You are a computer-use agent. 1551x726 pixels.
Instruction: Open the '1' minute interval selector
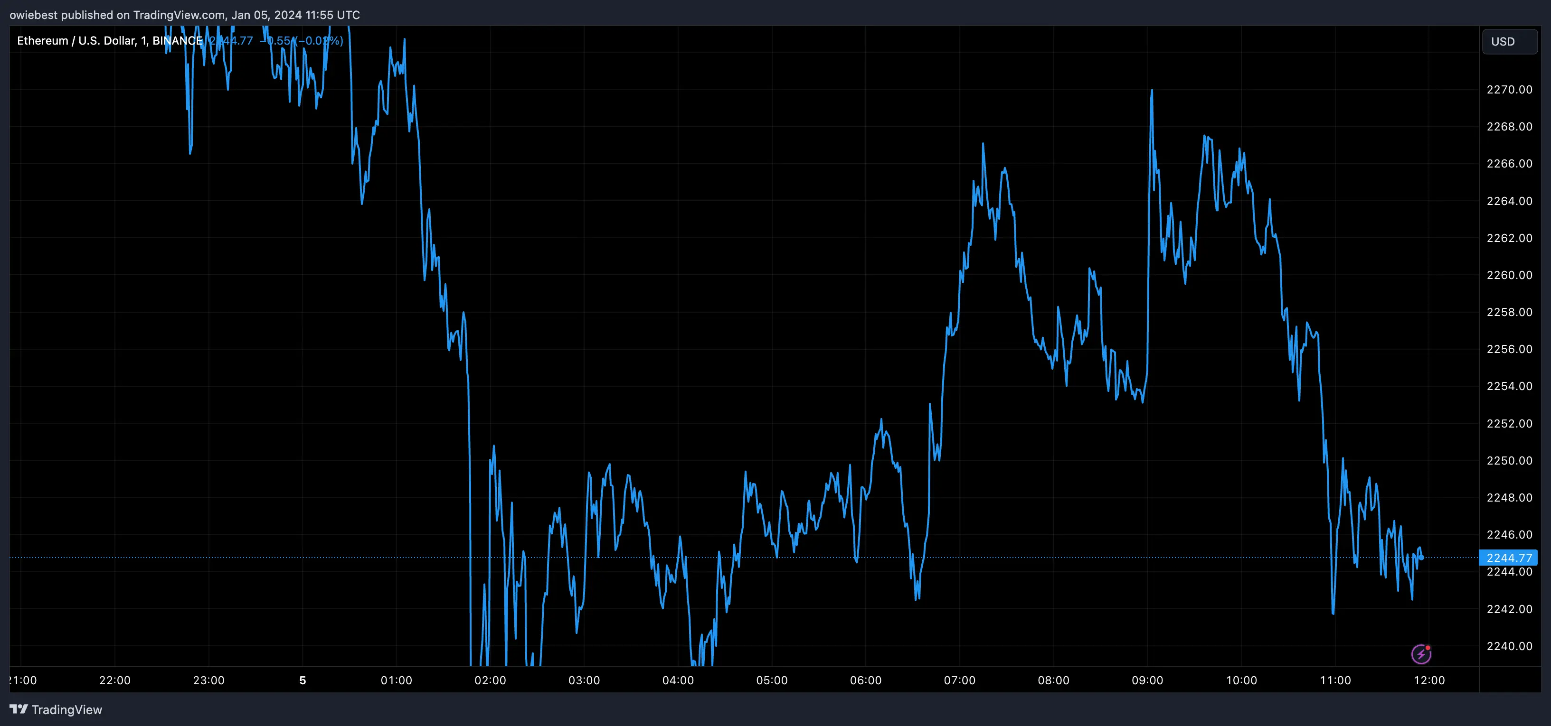click(143, 41)
